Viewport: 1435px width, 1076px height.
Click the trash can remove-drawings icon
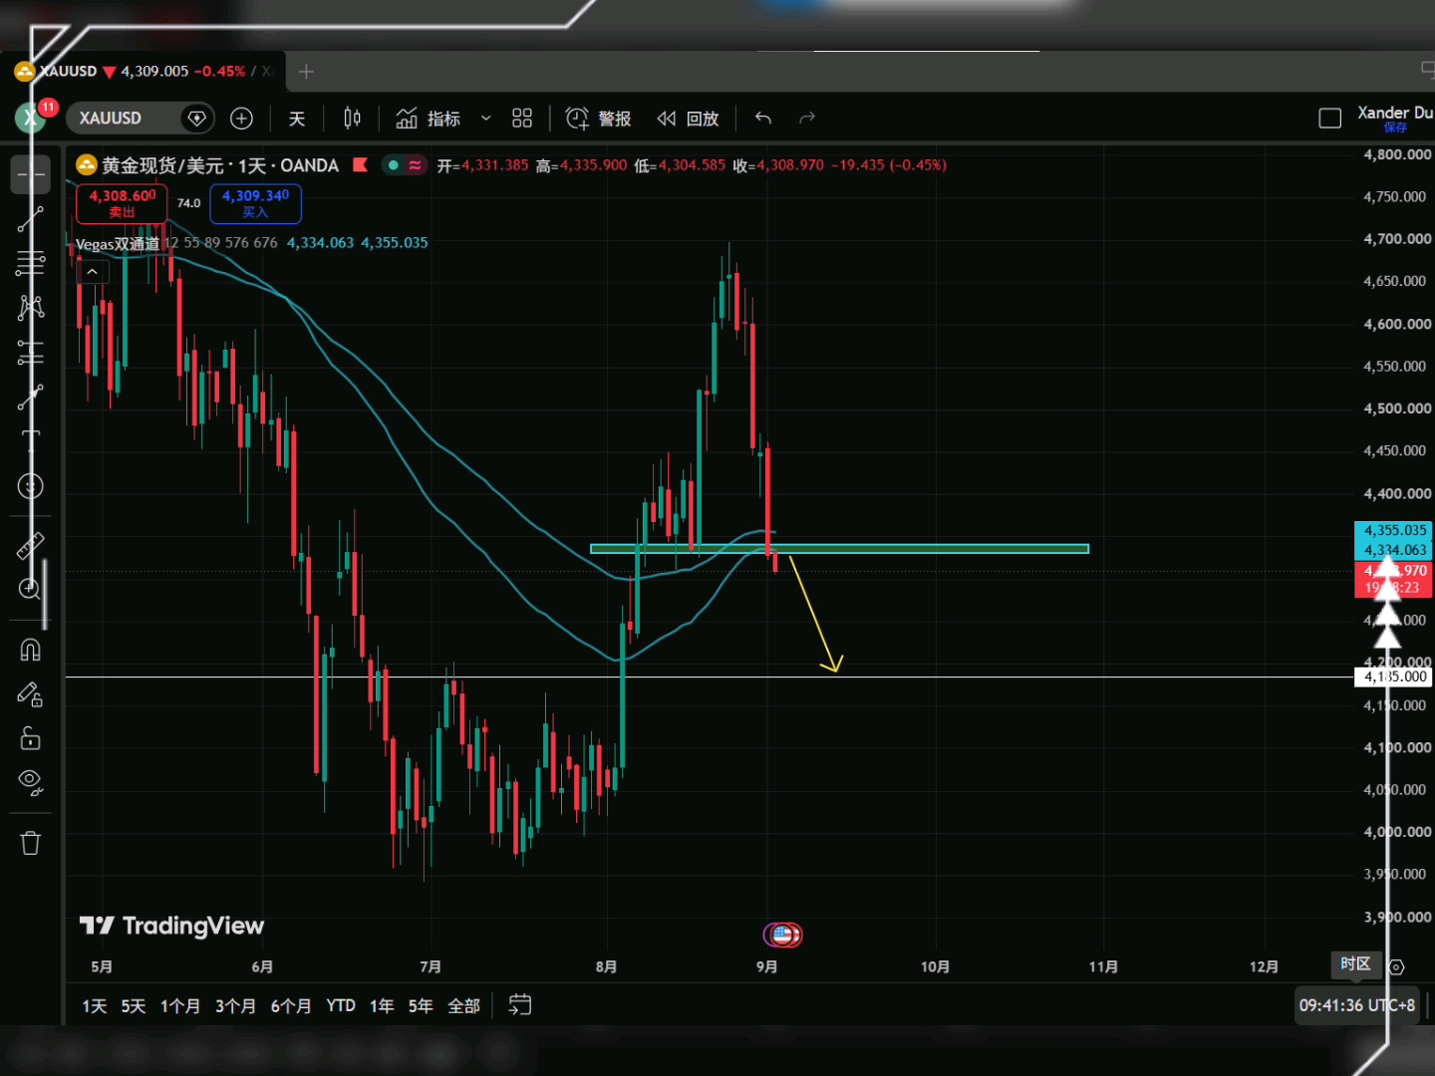30,843
